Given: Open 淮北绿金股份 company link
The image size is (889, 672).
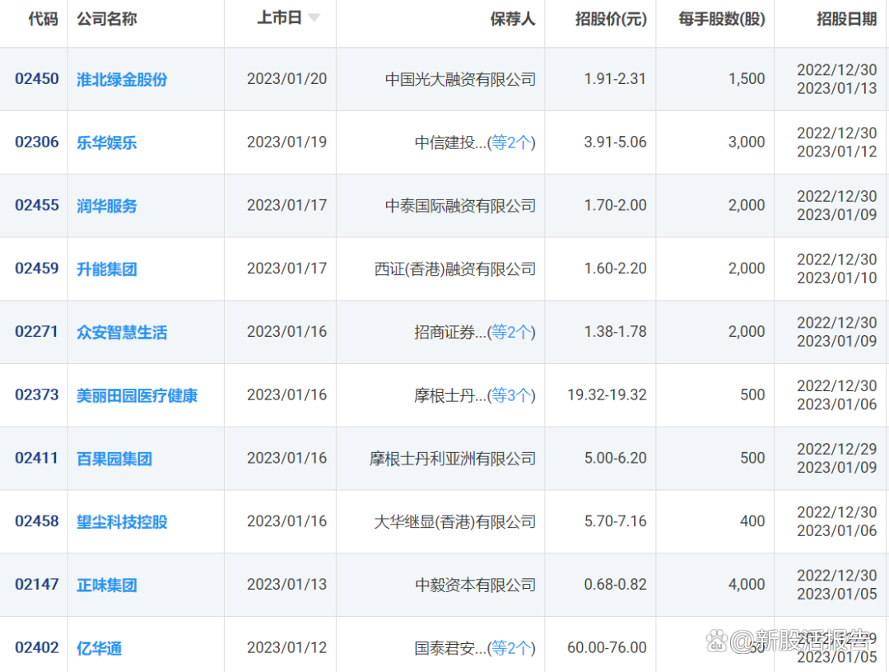Looking at the screenshot, I should (122, 79).
